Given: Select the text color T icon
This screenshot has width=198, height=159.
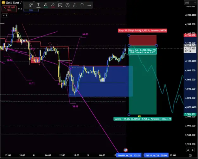Looking at the screenshot, I should (38, 5).
